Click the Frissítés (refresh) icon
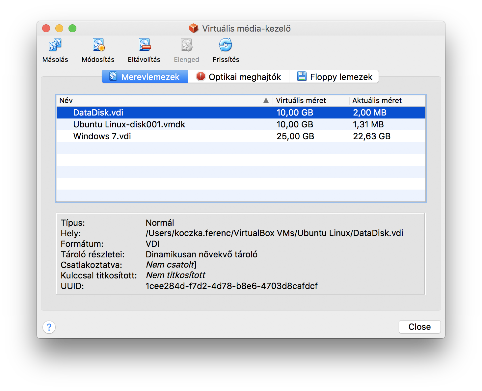 [x=226, y=45]
